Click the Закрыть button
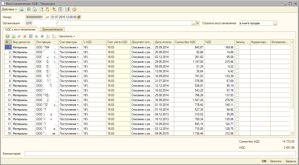The width and height of the screenshot is (299, 165). coord(291,161)
